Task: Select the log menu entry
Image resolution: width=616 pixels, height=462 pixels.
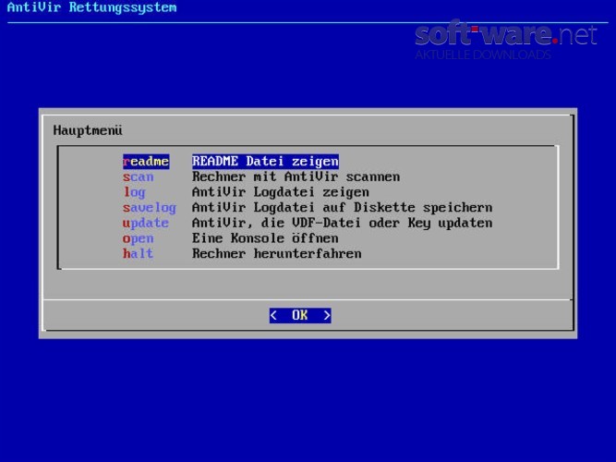Action: click(x=134, y=192)
